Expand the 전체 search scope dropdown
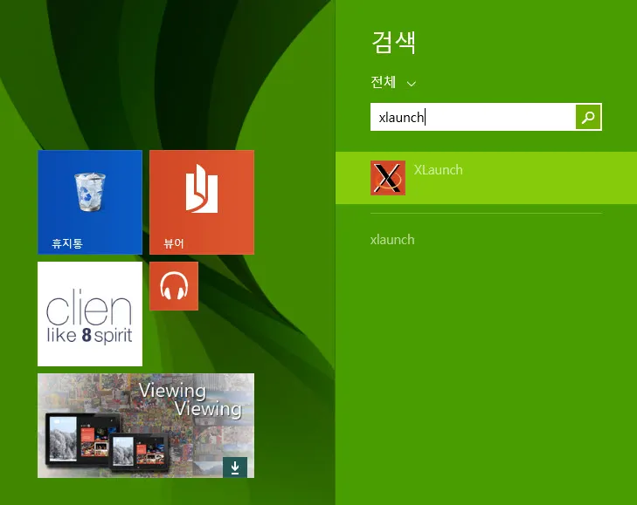 coord(393,82)
